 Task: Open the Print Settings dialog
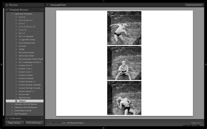[34, 123]
